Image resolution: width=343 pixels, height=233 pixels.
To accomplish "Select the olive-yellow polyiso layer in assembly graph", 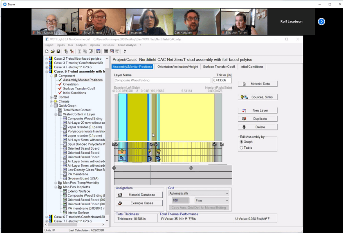I will (137, 117).
